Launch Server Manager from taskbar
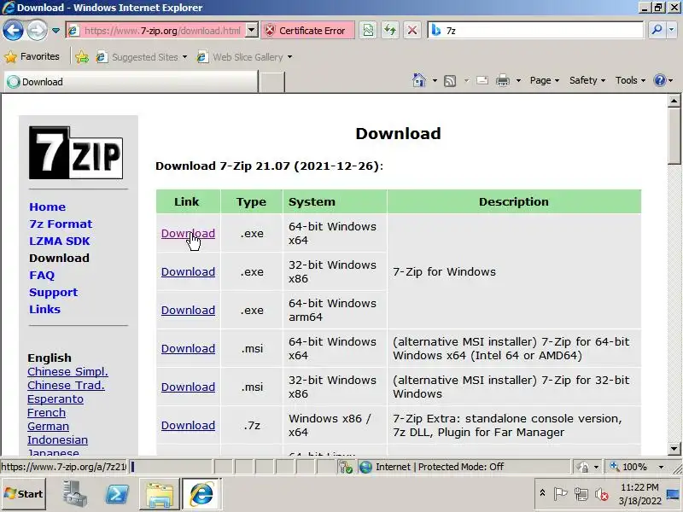This screenshot has height=512, width=683. tap(73, 494)
